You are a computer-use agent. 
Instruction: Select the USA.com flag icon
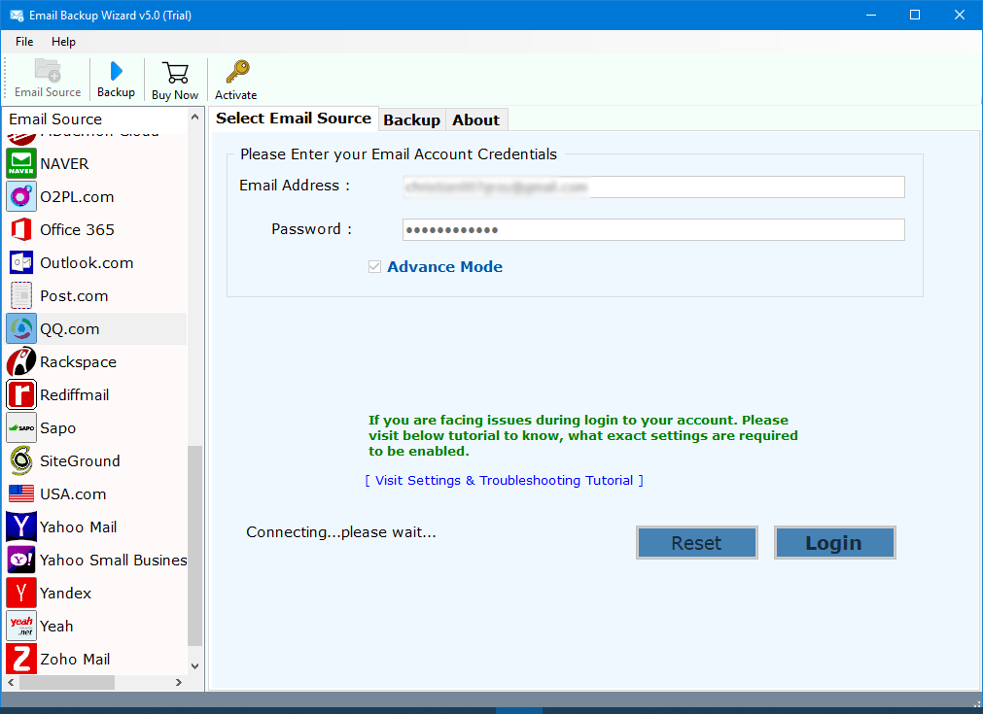(21, 493)
